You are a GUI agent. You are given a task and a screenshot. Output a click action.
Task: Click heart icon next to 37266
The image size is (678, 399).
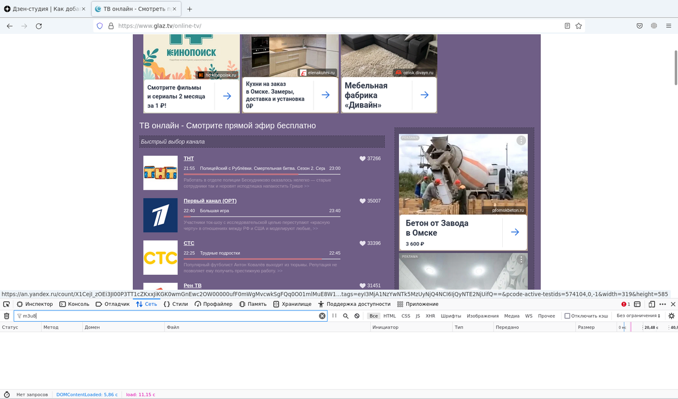(x=363, y=159)
